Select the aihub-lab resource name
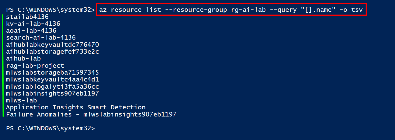395x140 pixels. tap(24, 59)
